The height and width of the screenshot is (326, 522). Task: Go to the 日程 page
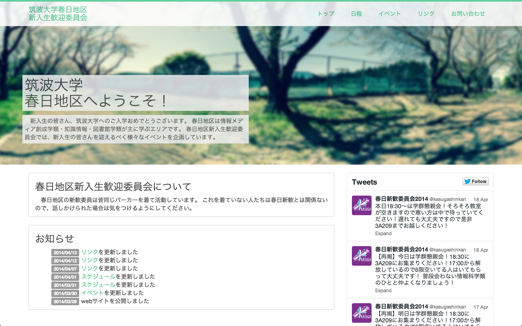pos(356,14)
